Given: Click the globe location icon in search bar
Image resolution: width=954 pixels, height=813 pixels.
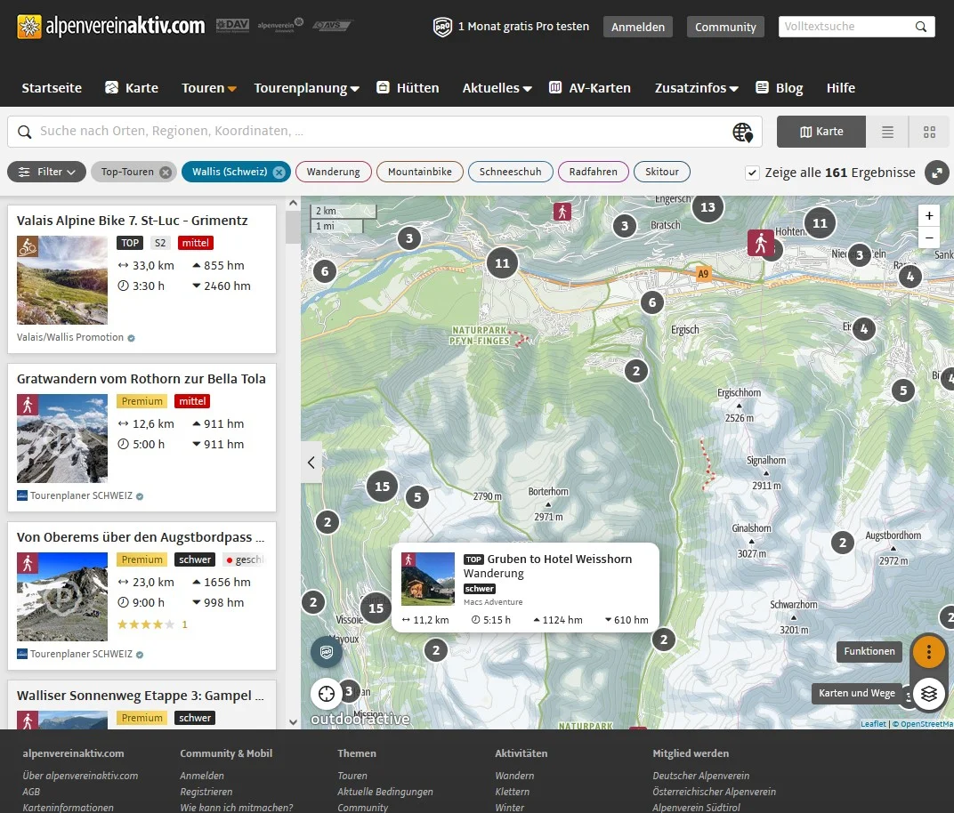Looking at the screenshot, I should pos(742,132).
